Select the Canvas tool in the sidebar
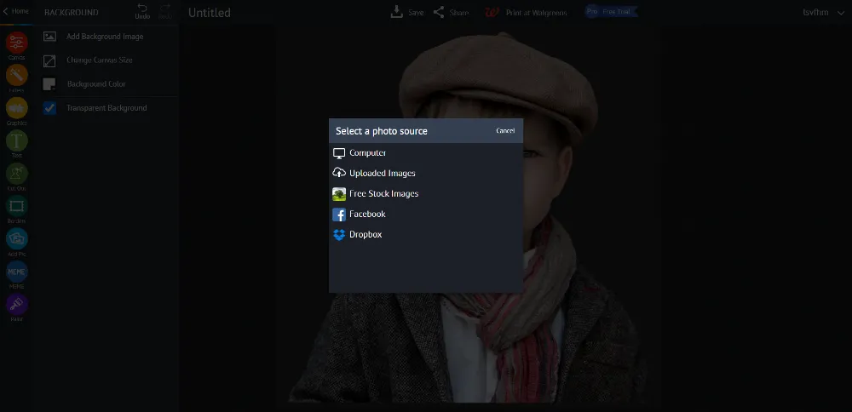The height and width of the screenshot is (412, 852). click(16, 44)
